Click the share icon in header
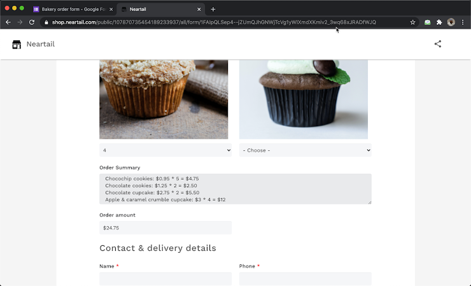Image resolution: width=471 pixels, height=286 pixels. (438, 44)
